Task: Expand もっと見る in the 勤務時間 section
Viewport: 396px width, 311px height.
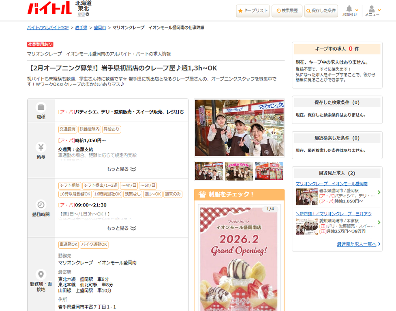Action: point(122,228)
